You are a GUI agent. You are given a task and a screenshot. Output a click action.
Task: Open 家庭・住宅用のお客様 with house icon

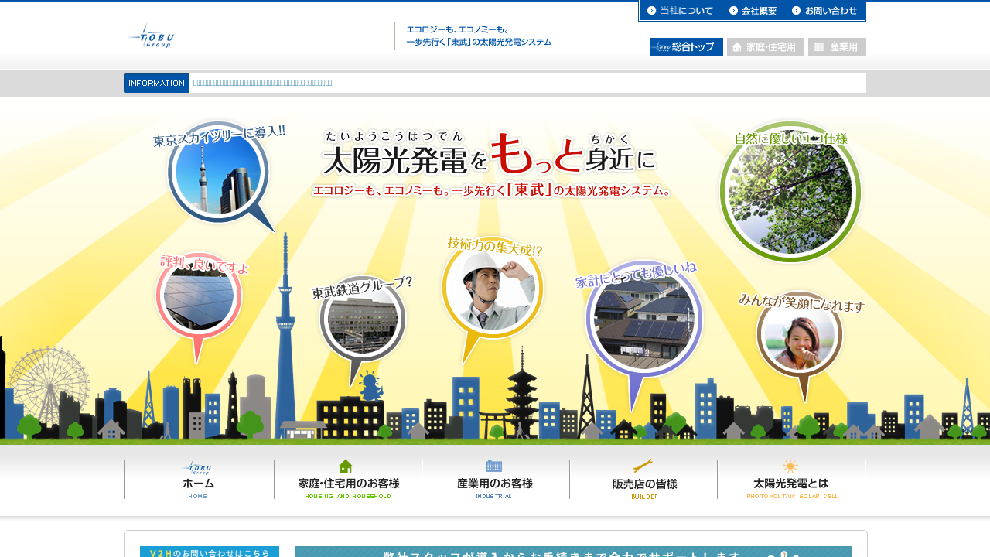coord(348,480)
